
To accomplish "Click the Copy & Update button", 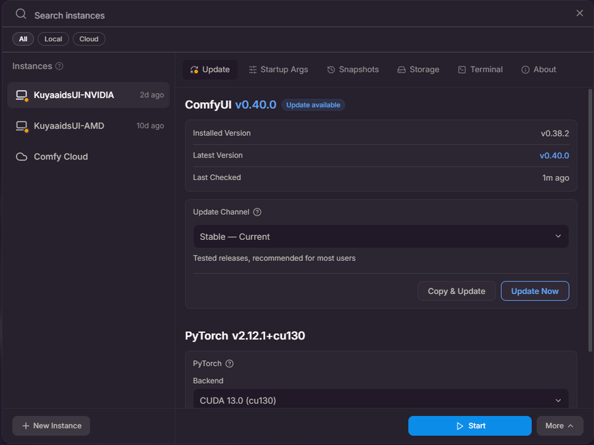I will coord(457,291).
